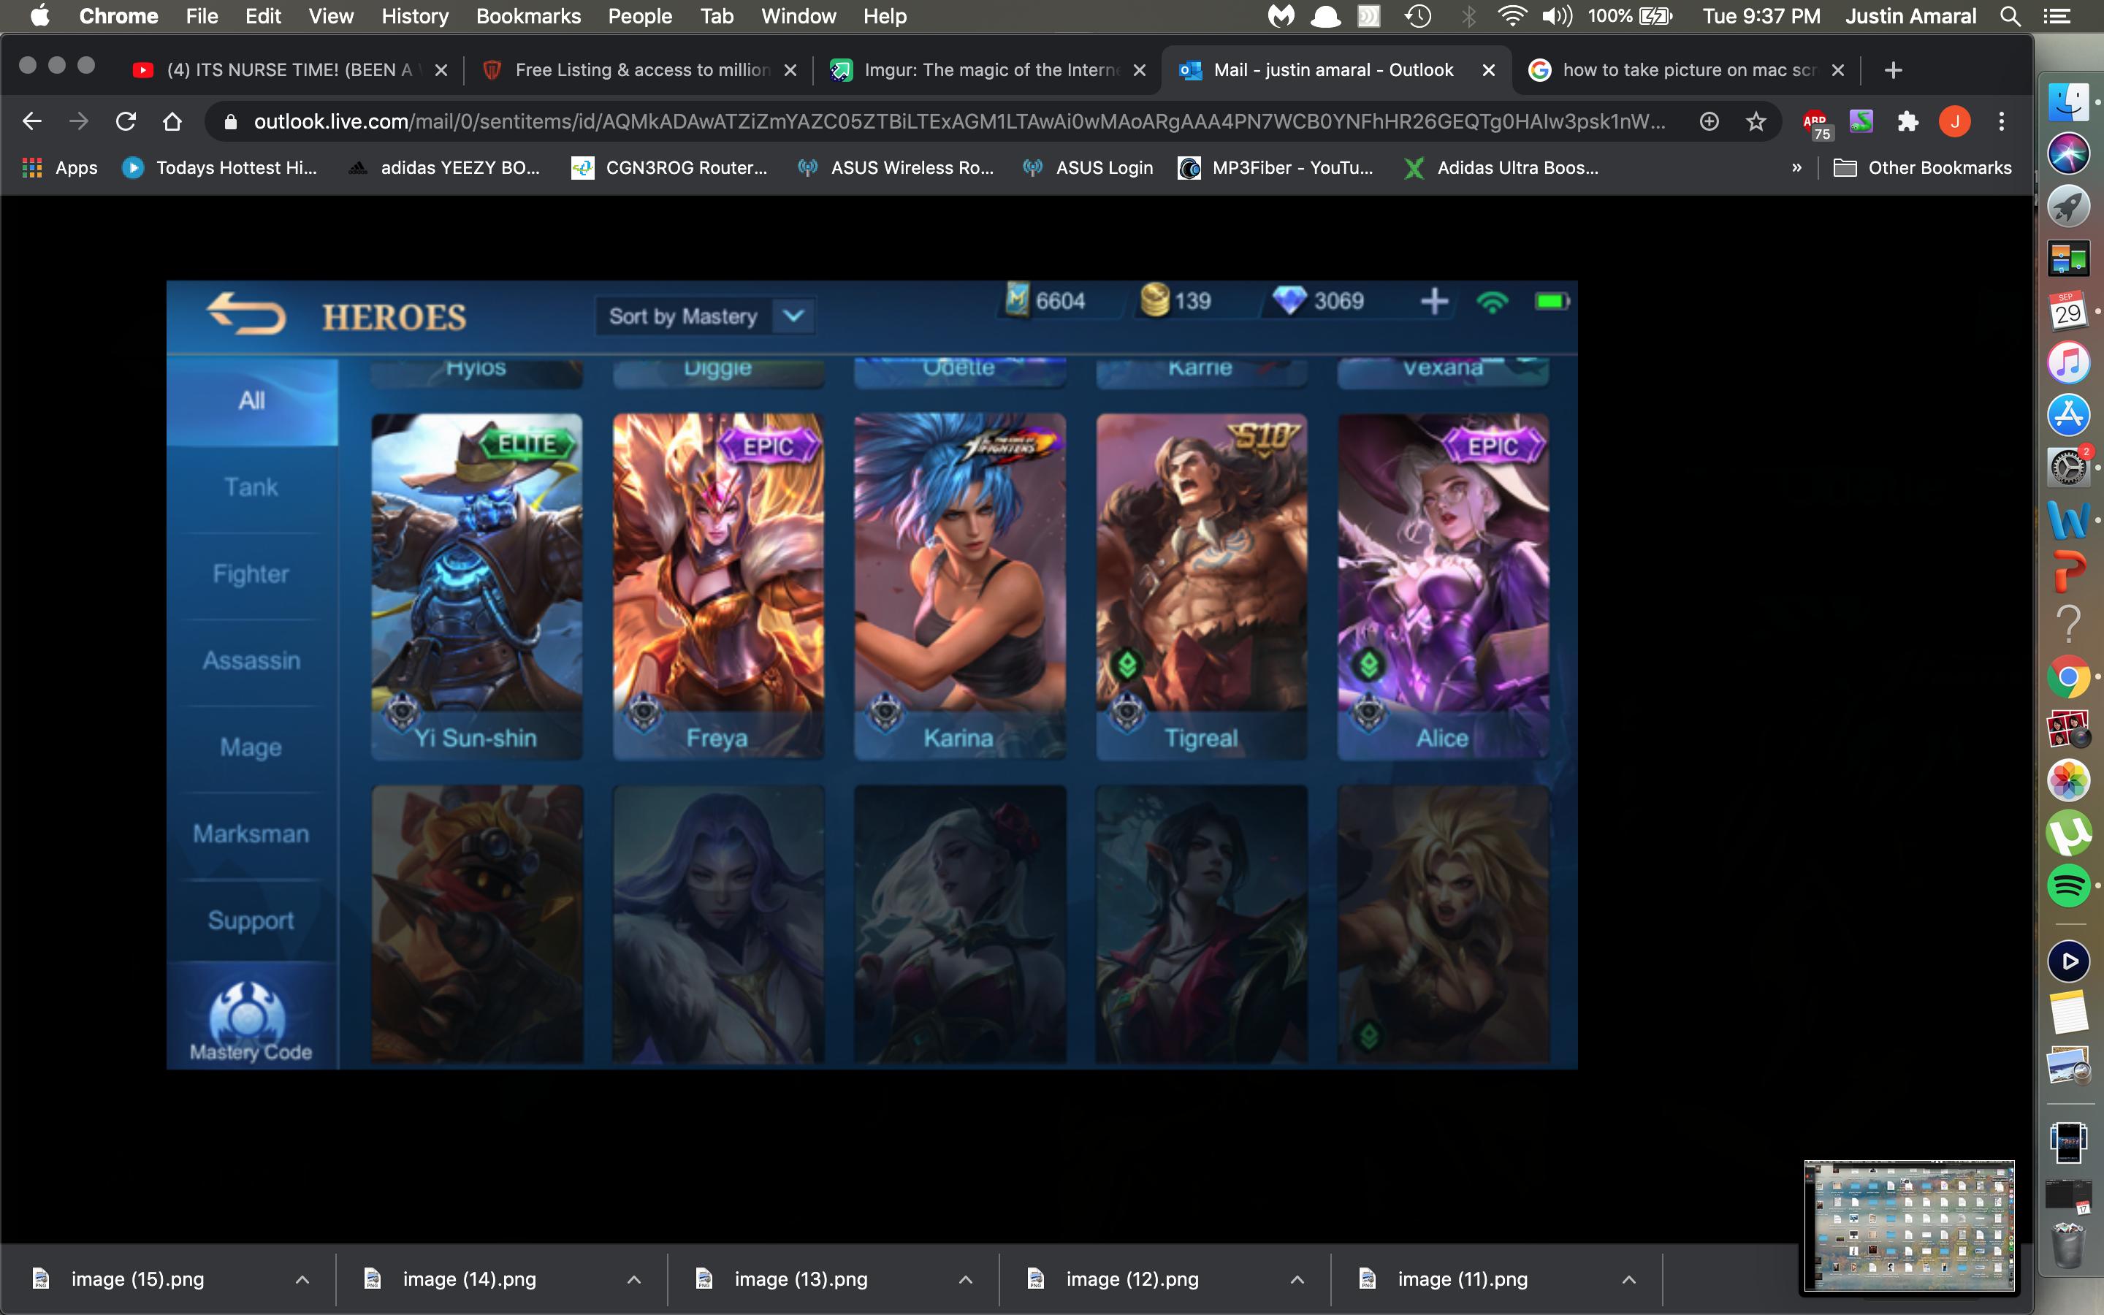Select the Marksman hero category
The width and height of the screenshot is (2104, 1315).
pos(251,834)
